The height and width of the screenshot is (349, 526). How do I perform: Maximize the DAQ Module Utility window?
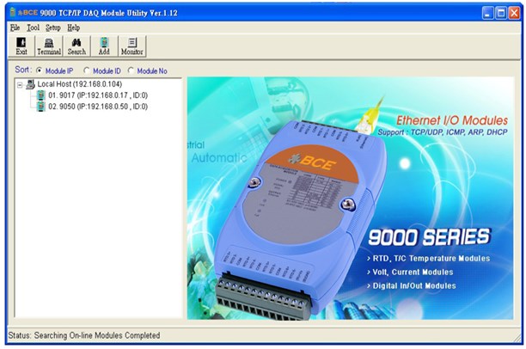point(501,13)
